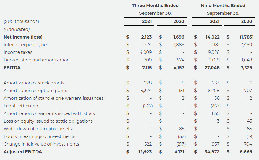The width and height of the screenshot is (259, 160).
Task: Click the "Income taxes" row label
Action: [x=18, y=52]
